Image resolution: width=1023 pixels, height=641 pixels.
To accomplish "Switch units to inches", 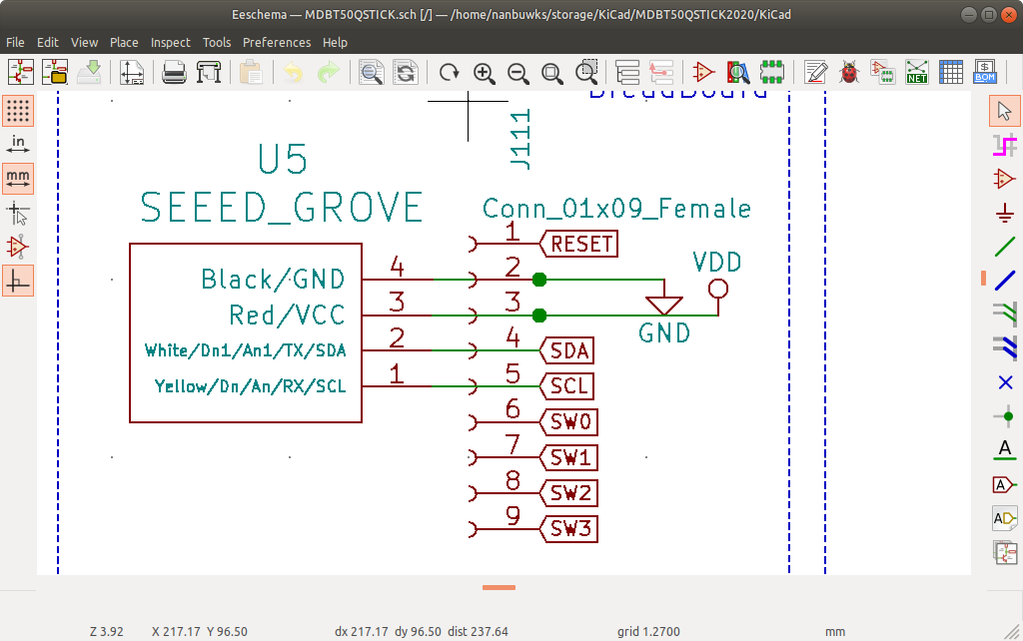I will coord(18,145).
